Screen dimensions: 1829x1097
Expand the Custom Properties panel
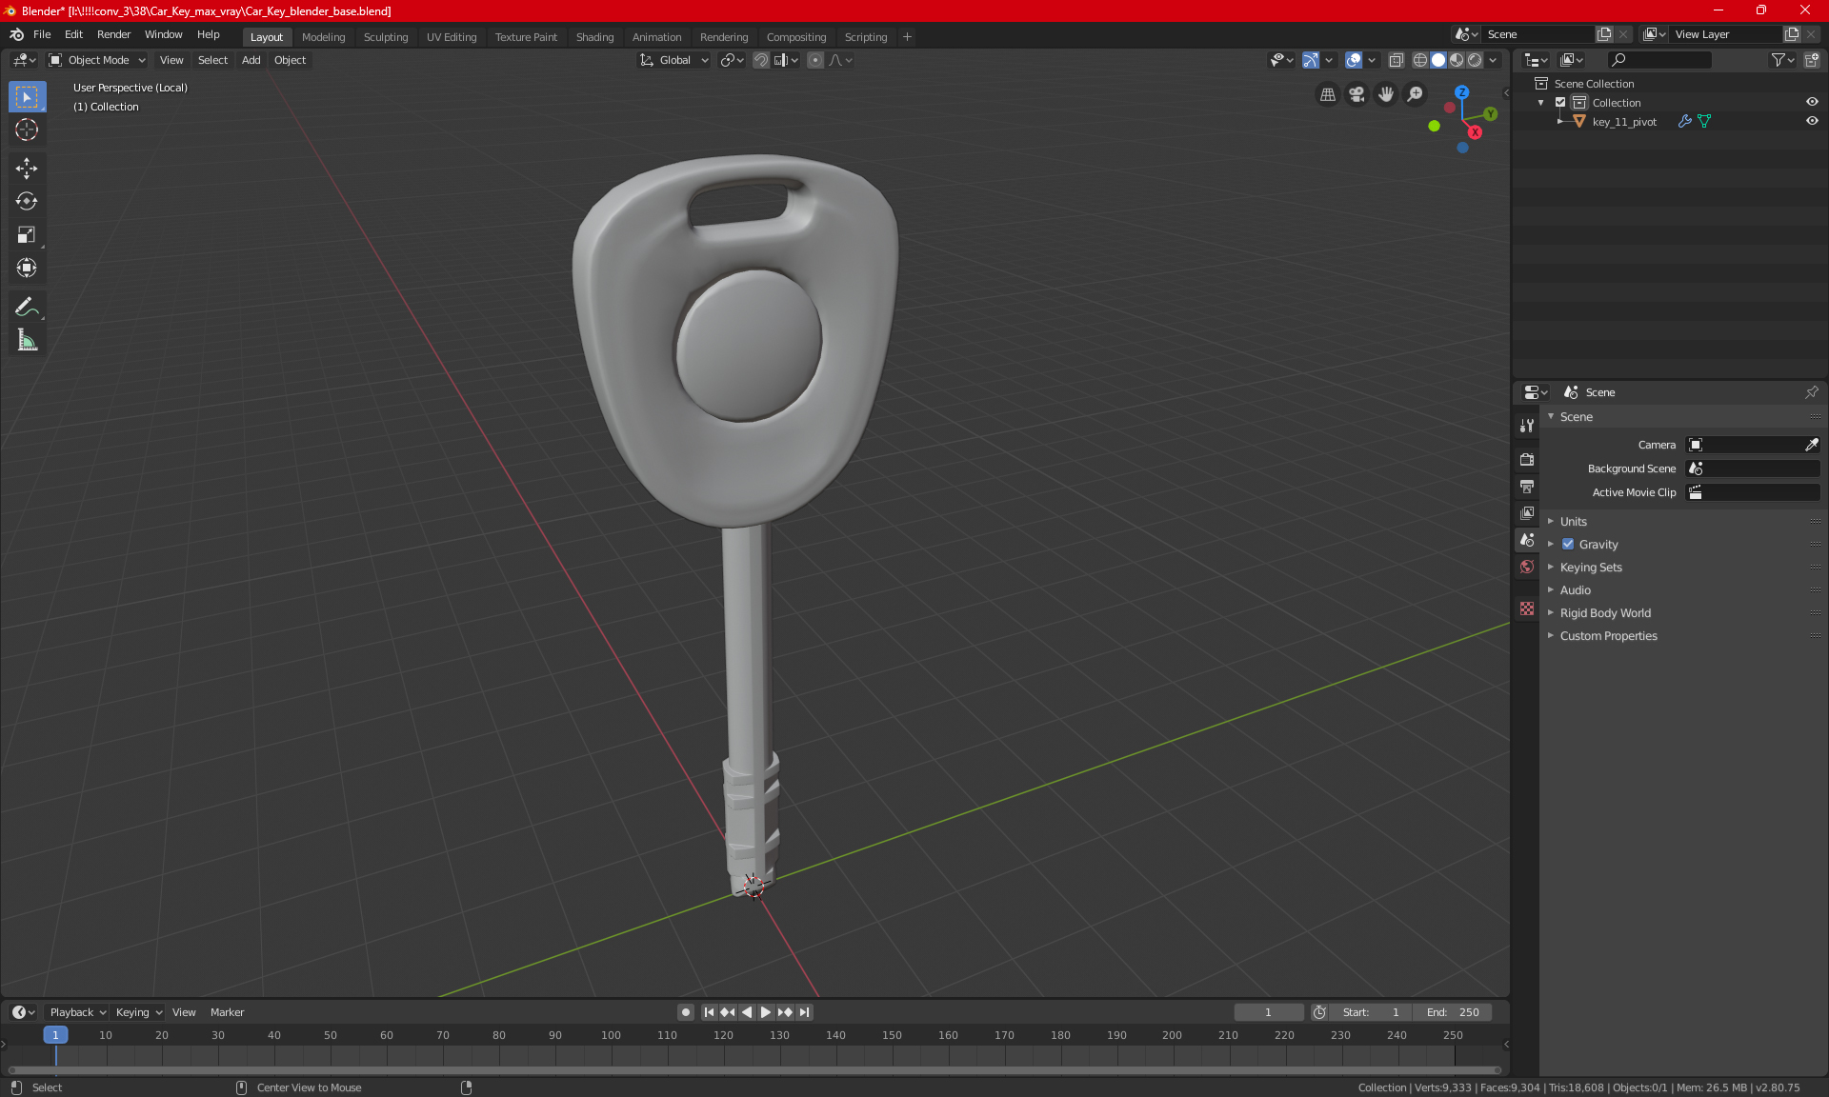(x=1608, y=636)
